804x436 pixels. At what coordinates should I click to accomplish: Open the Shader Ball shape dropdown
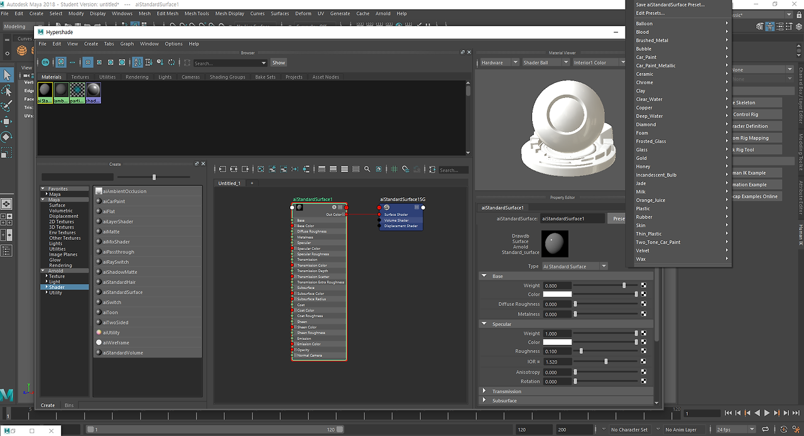(x=546, y=62)
